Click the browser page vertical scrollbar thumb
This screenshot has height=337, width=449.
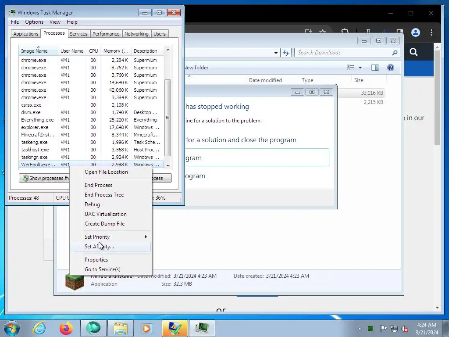[437, 98]
